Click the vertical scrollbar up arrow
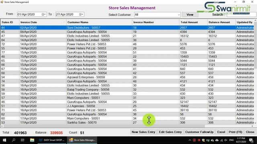The image size is (257, 144). 255,20
